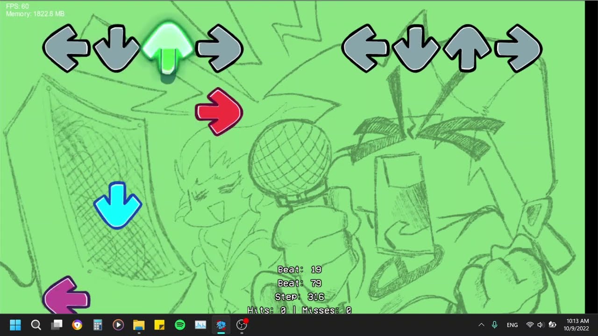Open Wi-Fi network settings in tray
Screen dimensions: 598x336
(530, 325)
